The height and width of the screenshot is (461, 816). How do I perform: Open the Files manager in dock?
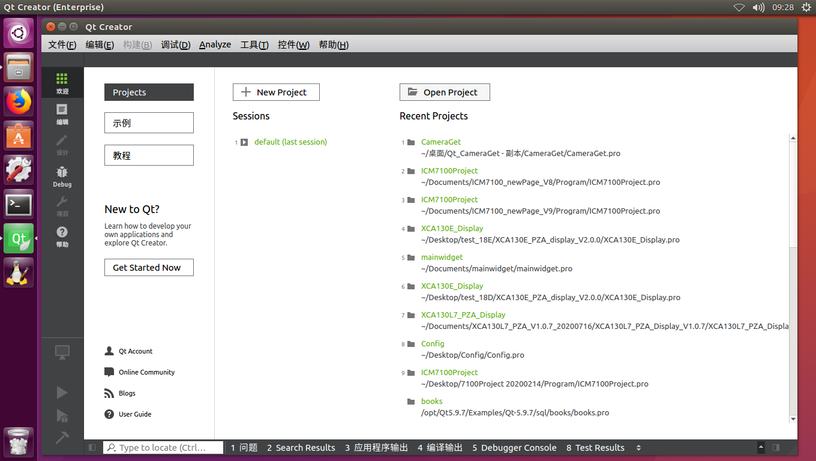click(x=19, y=67)
